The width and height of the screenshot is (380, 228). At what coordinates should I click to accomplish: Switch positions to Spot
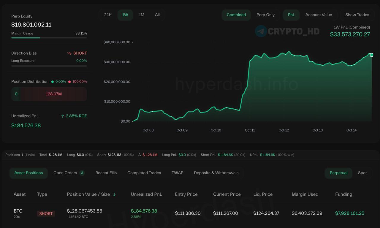[x=362, y=173]
